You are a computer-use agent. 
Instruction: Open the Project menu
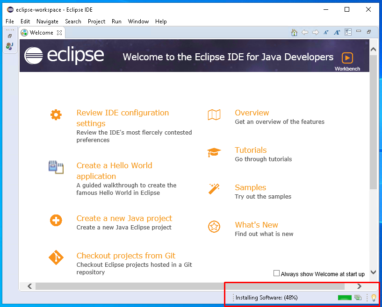pyautogui.click(x=96, y=21)
